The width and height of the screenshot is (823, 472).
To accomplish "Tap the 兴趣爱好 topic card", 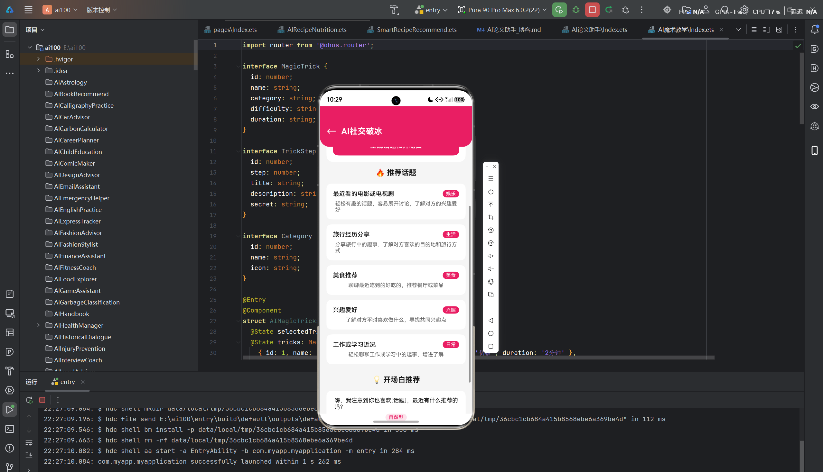I will click(396, 314).
